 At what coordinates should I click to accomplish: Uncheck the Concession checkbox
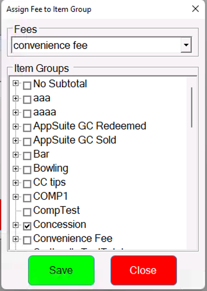27,226
